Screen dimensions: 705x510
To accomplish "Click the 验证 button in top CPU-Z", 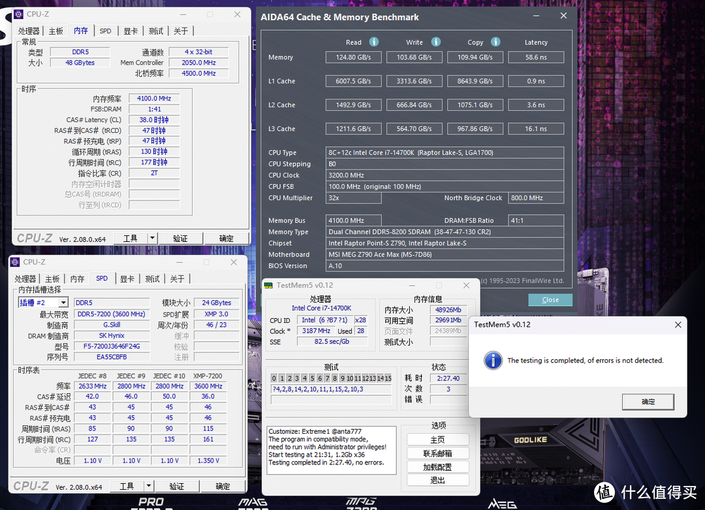I will pos(180,238).
